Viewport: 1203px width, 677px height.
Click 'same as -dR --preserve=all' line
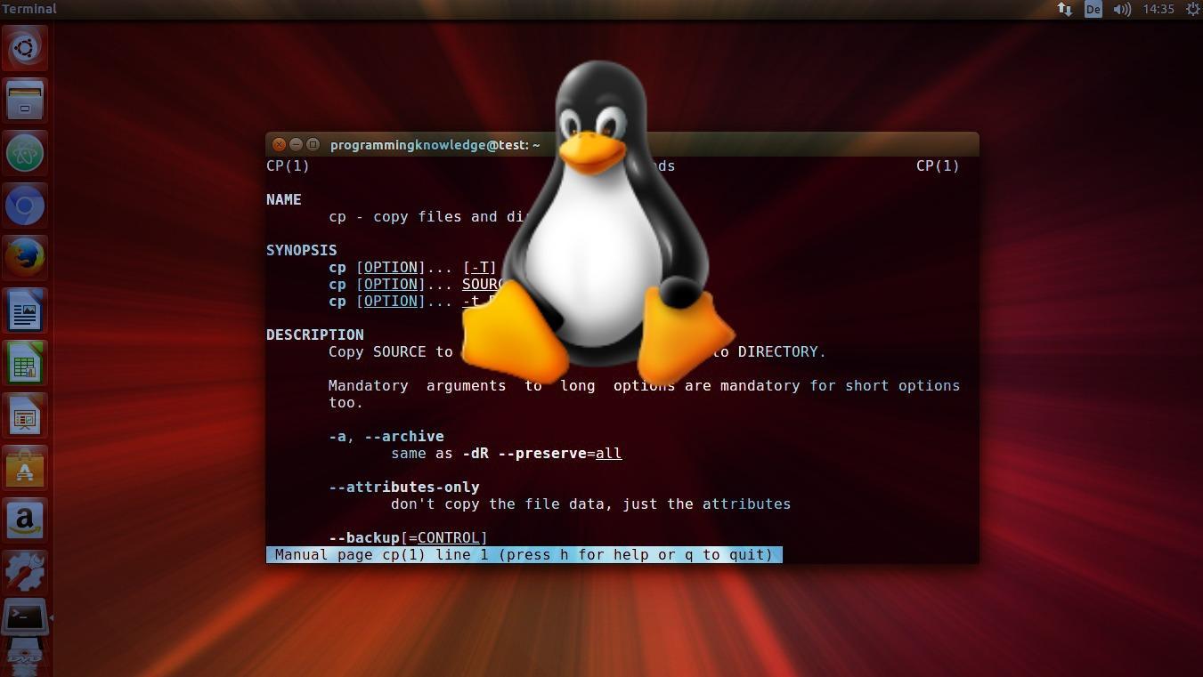(507, 453)
